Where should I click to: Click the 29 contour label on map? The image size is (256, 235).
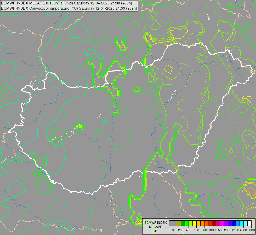[x=40, y=81]
